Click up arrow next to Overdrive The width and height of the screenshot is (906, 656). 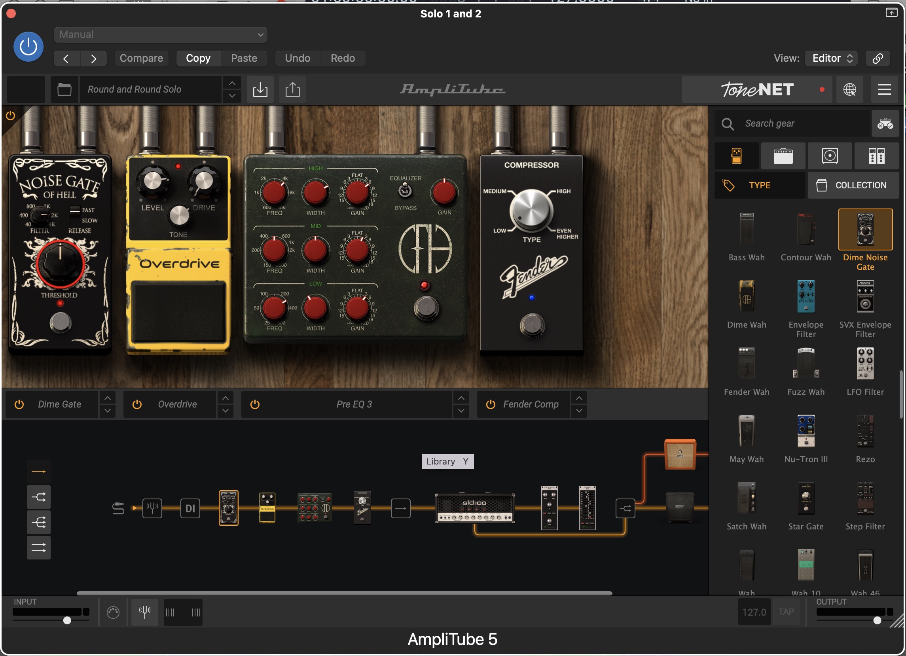click(225, 398)
